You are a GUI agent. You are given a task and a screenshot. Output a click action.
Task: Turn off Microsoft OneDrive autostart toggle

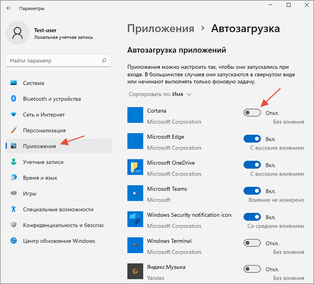tap(252, 165)
